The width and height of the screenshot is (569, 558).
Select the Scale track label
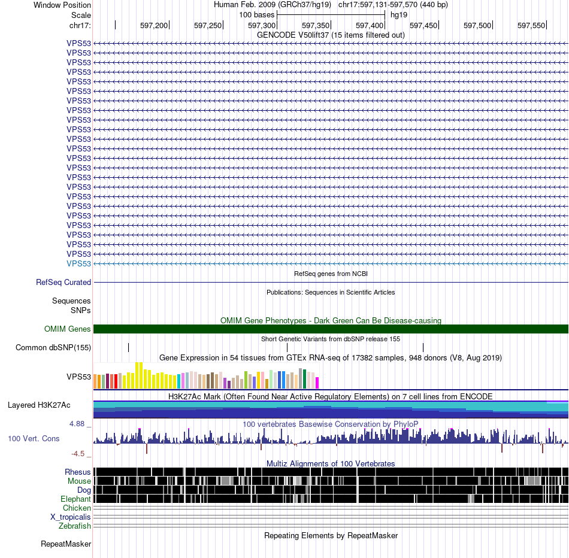(81, 15)
